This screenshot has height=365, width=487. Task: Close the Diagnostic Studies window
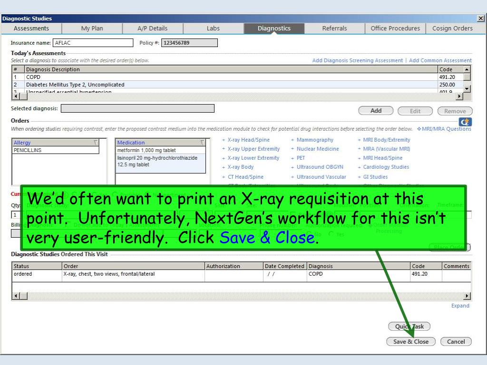tap(480, 19)
